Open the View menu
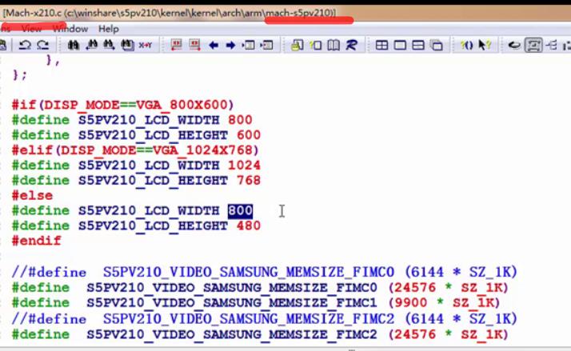Screen dimensions: 571x351 [31, 29]
